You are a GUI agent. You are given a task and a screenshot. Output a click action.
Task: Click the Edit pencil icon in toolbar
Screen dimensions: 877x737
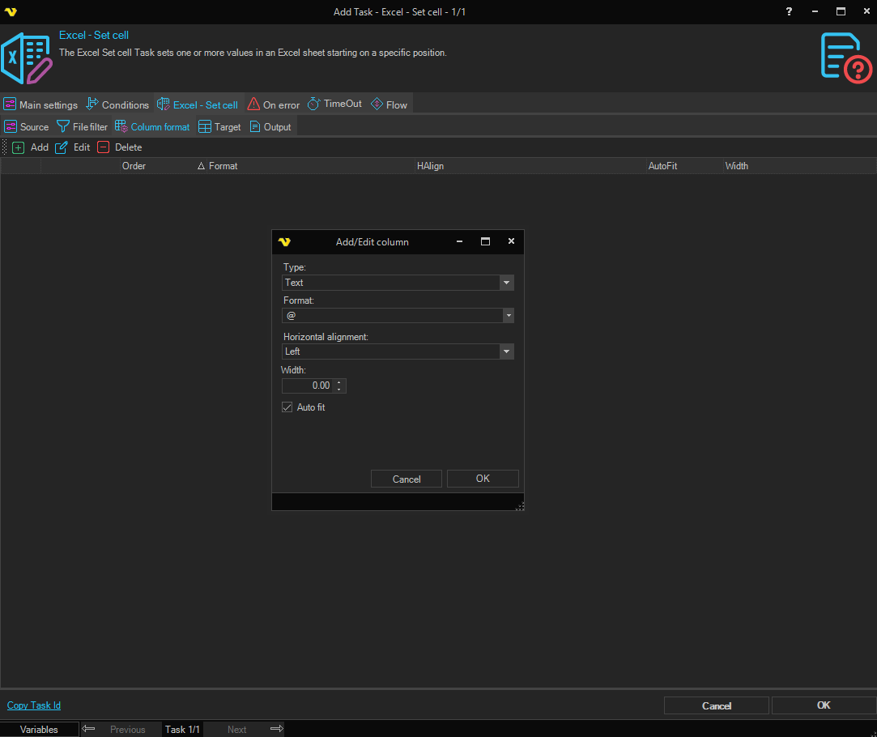pos(61,147)
